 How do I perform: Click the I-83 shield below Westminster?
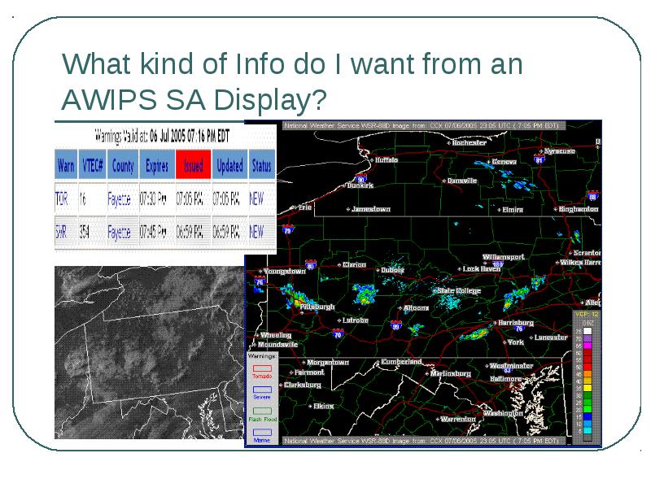click(507, 370)
